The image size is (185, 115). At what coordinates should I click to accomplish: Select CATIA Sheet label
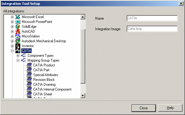point(43,94)
